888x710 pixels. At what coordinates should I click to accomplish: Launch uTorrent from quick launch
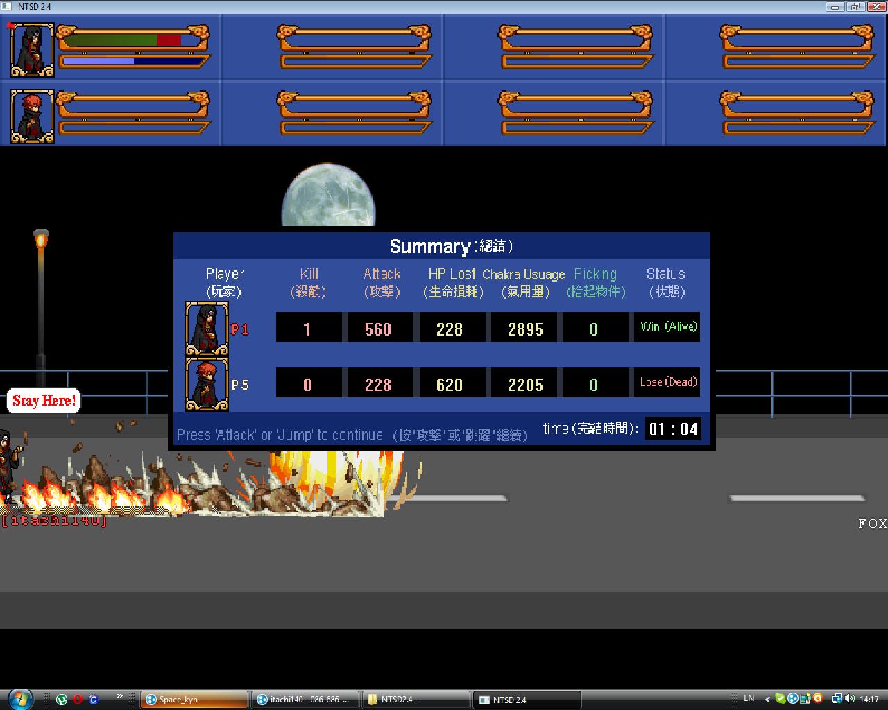click(x=62, y=700)
